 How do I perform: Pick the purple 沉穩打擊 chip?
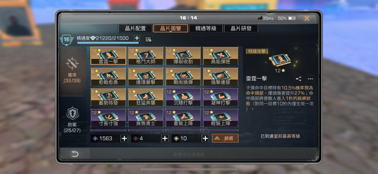[x=183, y=97]
